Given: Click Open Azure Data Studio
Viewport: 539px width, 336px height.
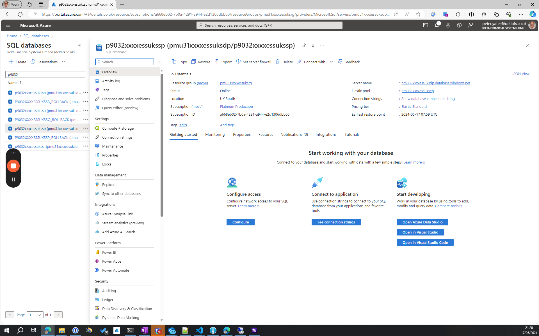Looking at the screenshot, I should click(x=422, y=222).
